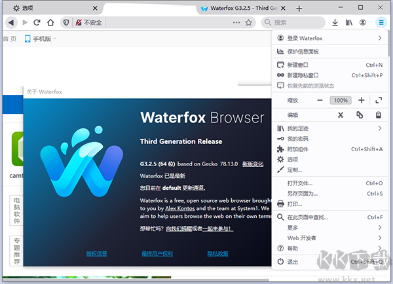
Task: Open page actions three-dot menu
Action: point(236,22)
